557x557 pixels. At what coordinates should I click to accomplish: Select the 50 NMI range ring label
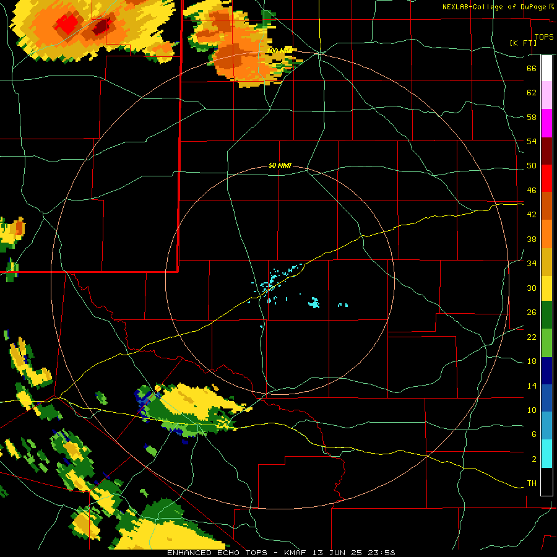click(x=280, y=165)
